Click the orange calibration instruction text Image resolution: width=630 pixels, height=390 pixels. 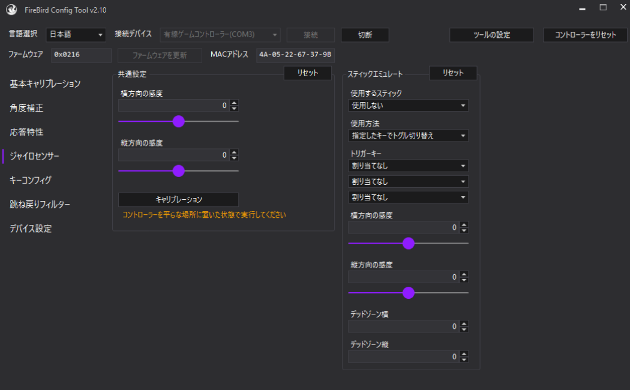(x=204, y=215)
